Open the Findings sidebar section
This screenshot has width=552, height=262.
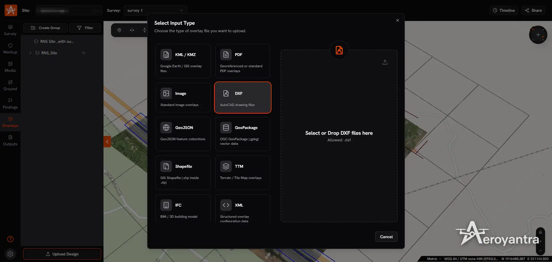click(x=10, y=104)
